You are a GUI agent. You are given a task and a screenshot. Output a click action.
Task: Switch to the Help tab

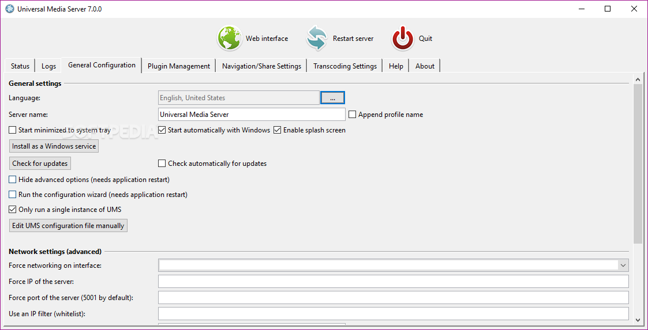pos(396,66)
